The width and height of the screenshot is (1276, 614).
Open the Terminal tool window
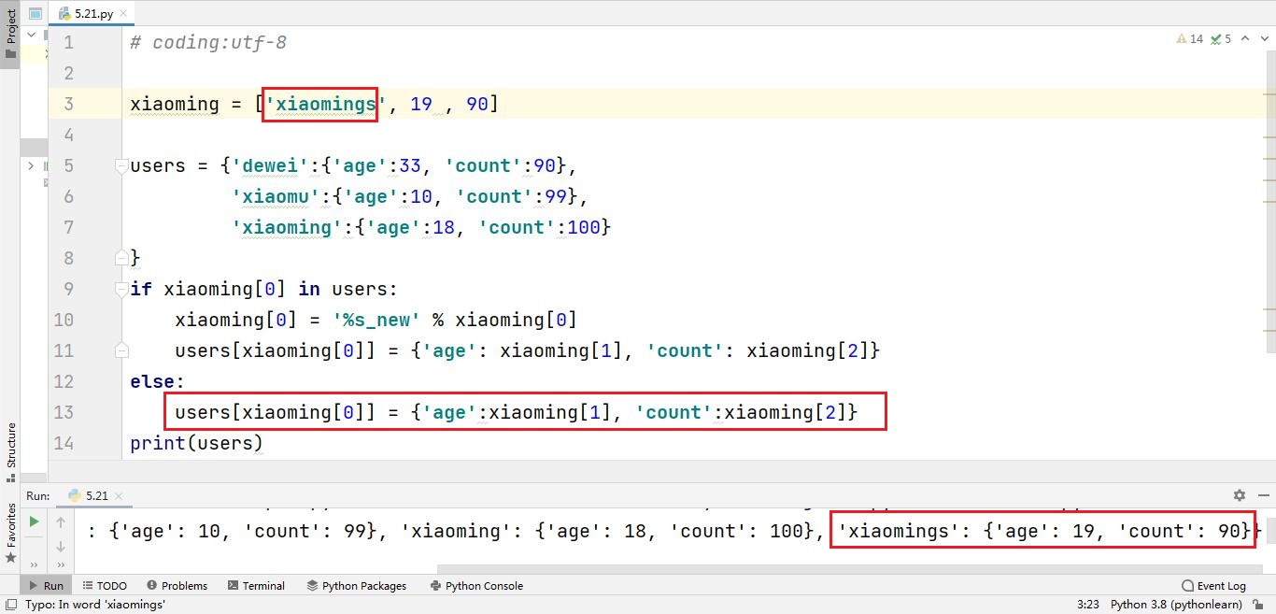(254, 586)
